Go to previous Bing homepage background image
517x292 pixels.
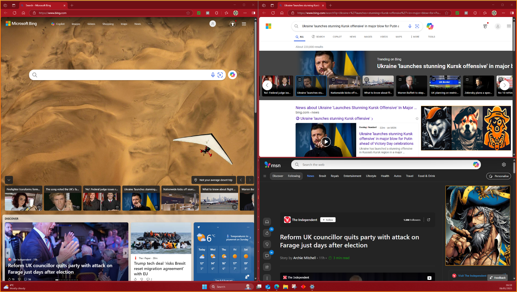241,180
